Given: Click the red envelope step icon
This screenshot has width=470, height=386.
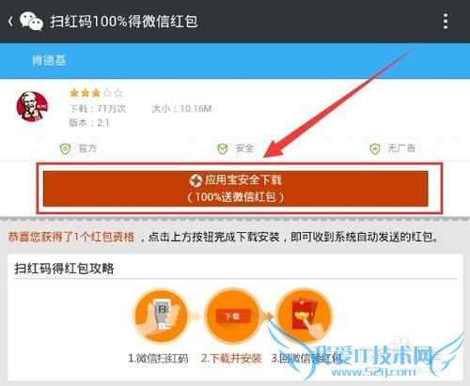Looking at the screenshot, I should pos(304,317).
